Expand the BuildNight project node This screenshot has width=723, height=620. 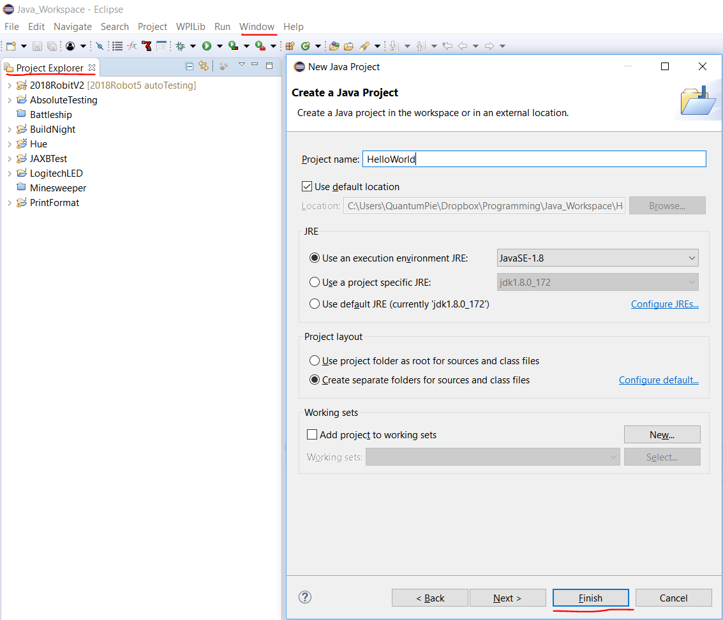pos(9,129)
